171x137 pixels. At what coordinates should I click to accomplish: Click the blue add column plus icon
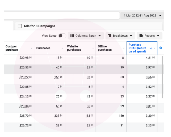tap(161, 48)
